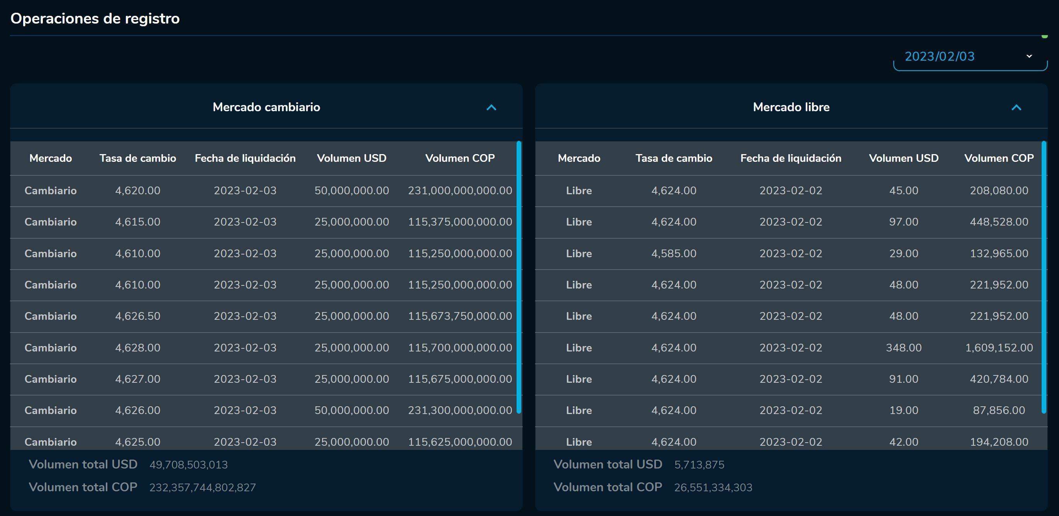
Task: Click the Mercado libre panel title
Action: click(x=791, y=107)
